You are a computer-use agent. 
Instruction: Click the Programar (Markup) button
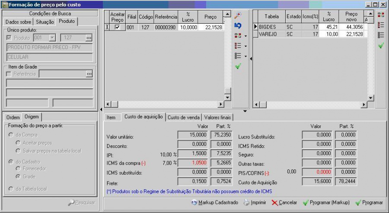pyautogui.click(x=326, y=202)
